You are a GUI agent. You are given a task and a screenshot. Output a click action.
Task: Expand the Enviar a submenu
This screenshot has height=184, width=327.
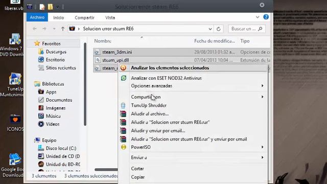pyautogui.click(x=193, y=157)
